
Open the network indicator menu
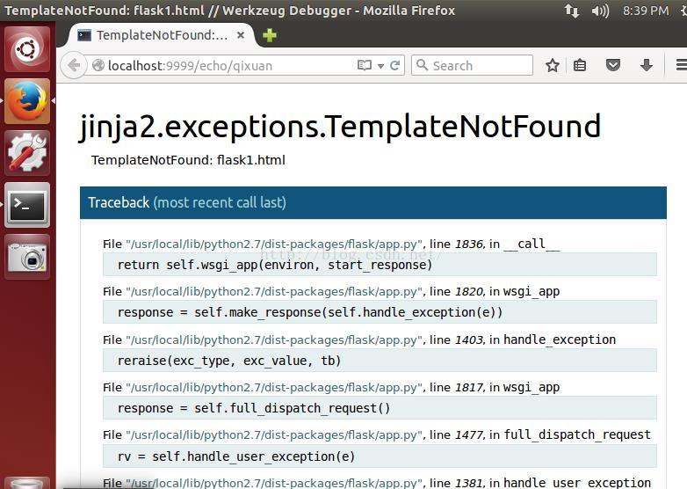click(x=572, y=11)
